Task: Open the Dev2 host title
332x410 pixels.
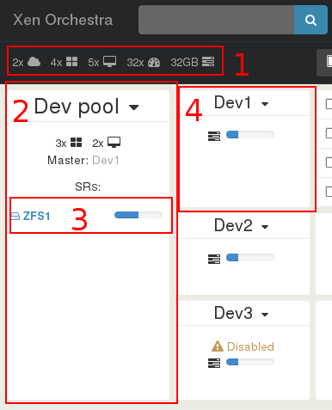Action: tap(233, 225)
